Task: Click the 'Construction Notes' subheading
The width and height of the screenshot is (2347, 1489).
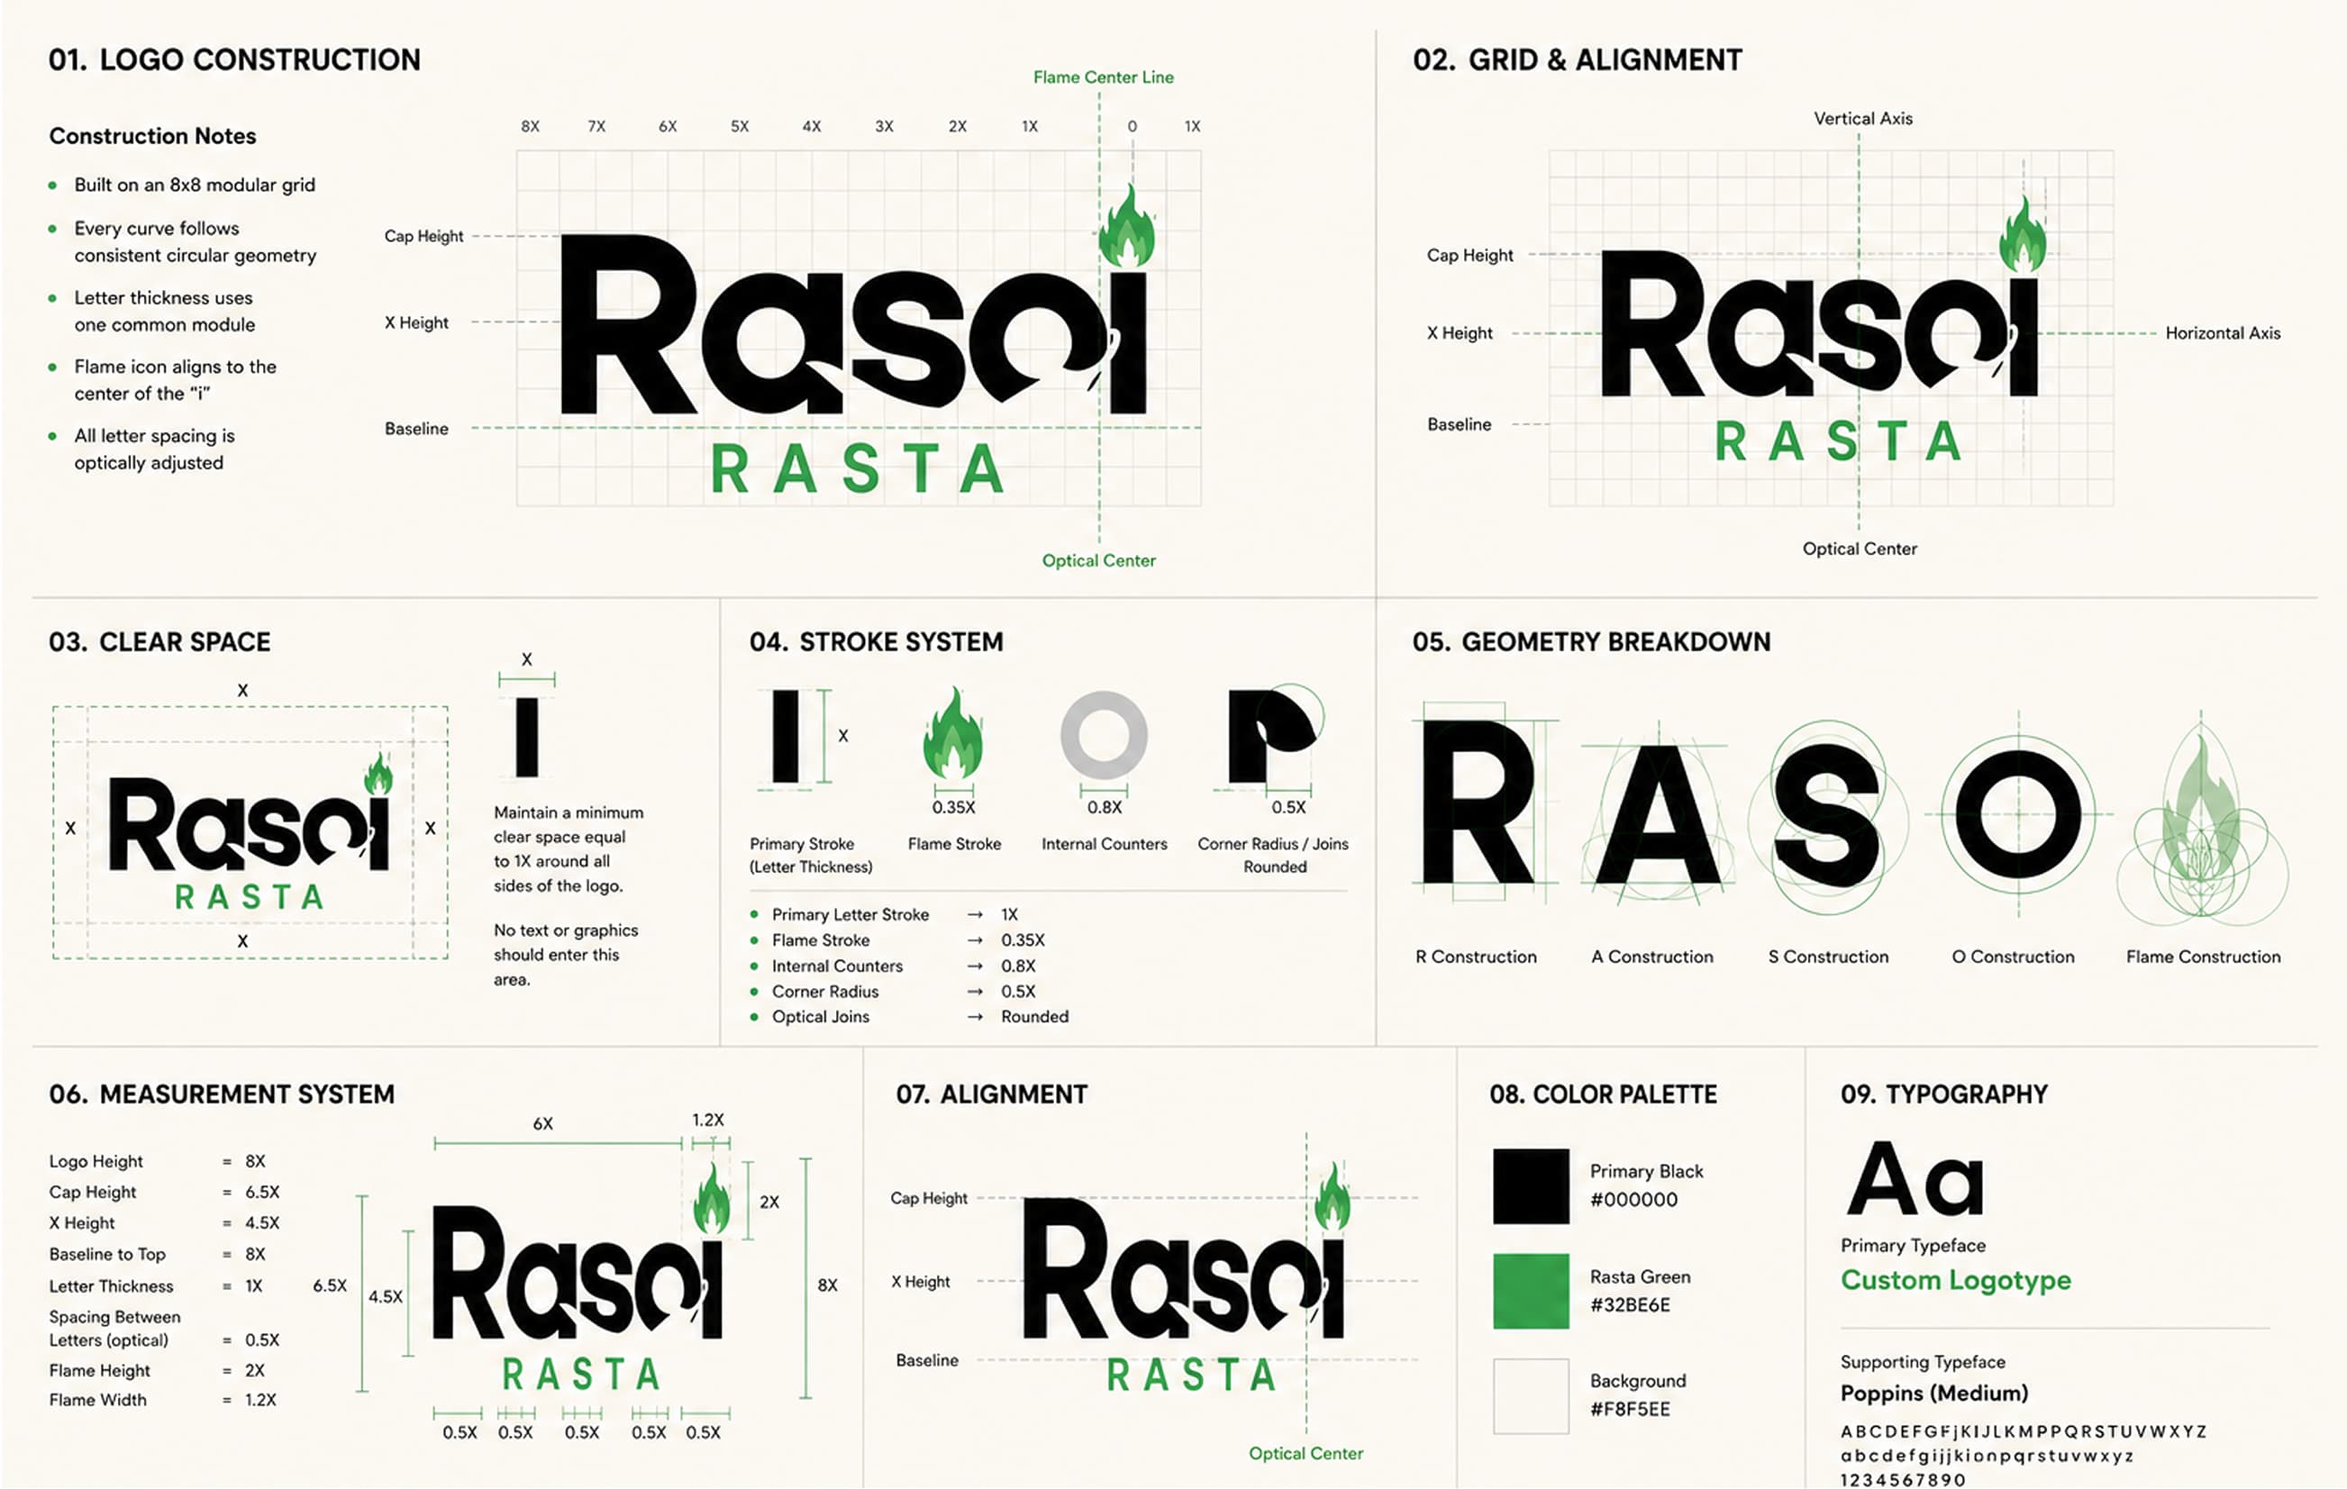Action: coord(153,135)
